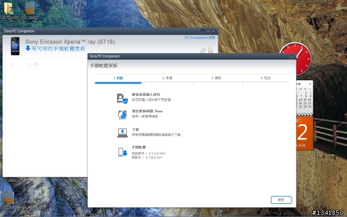Click date 28 in calendar gadget
Image resolution: width=347 pixels, height=217 pixels.
tap(300, 107)
